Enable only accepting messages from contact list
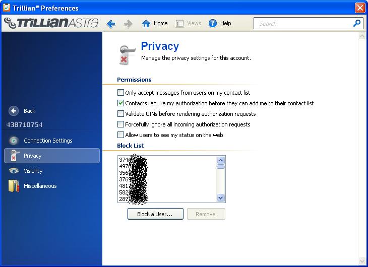The height and width of the screenshot is (267, 368). point(120,92)
